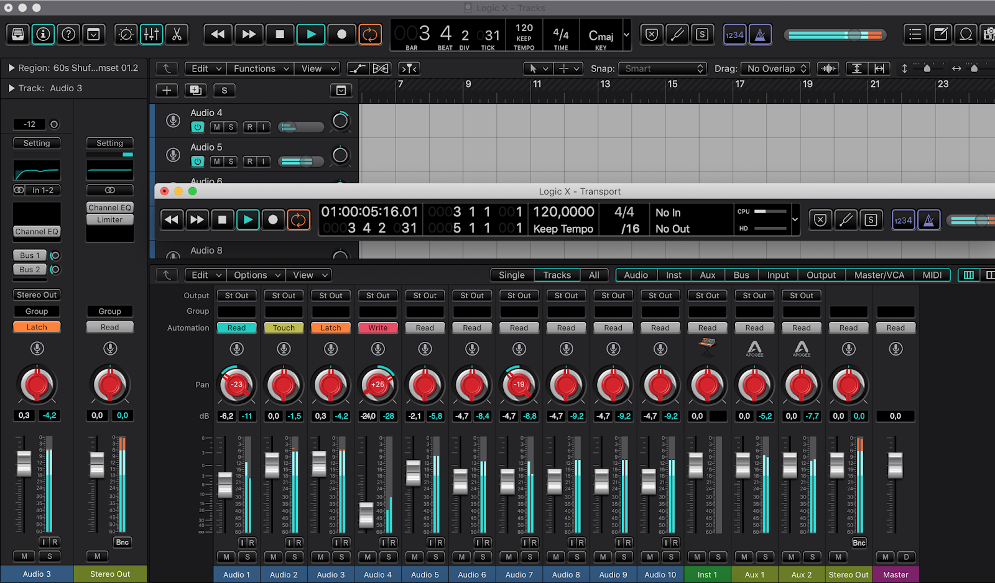Open the Functions menu in tracks area
Viewport: 995px width, 583px height.
[259, 68]
